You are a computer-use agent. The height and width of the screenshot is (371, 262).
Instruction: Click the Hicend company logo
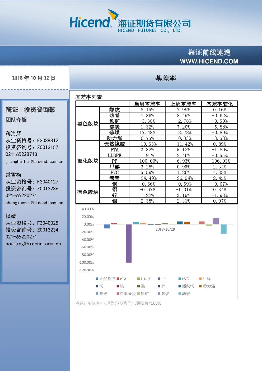tap(130, 21)
